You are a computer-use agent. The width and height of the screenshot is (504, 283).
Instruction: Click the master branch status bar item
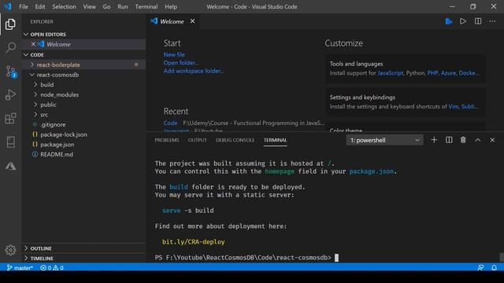(x=20, y=267)
